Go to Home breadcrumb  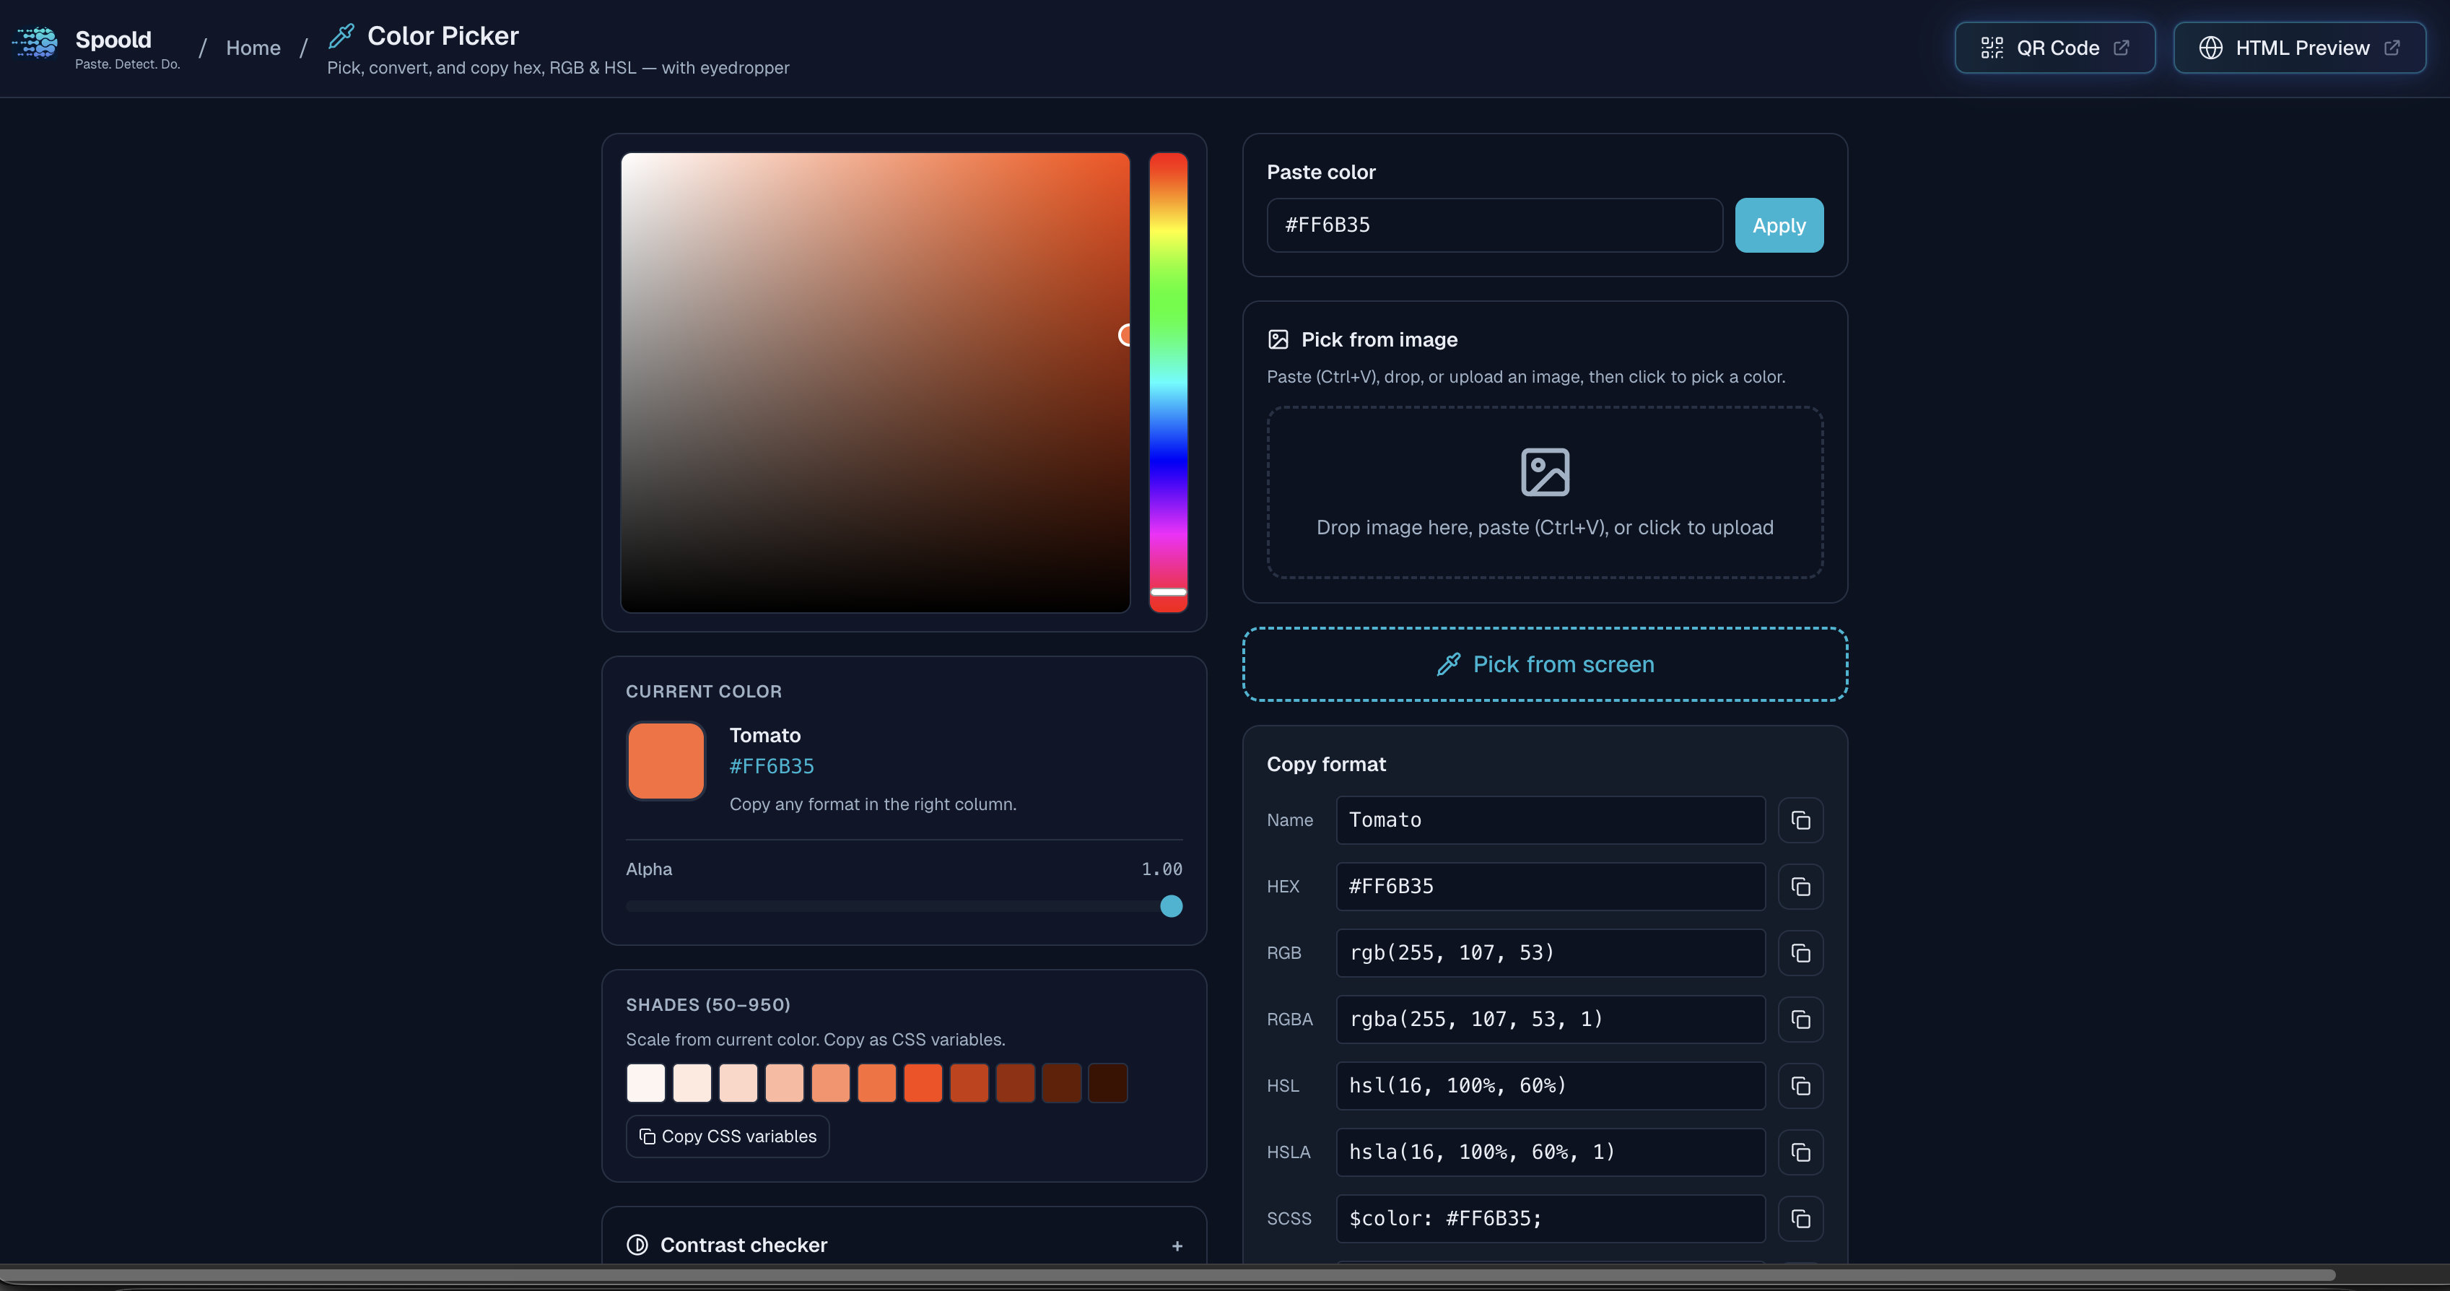click(x=253, y=48)
